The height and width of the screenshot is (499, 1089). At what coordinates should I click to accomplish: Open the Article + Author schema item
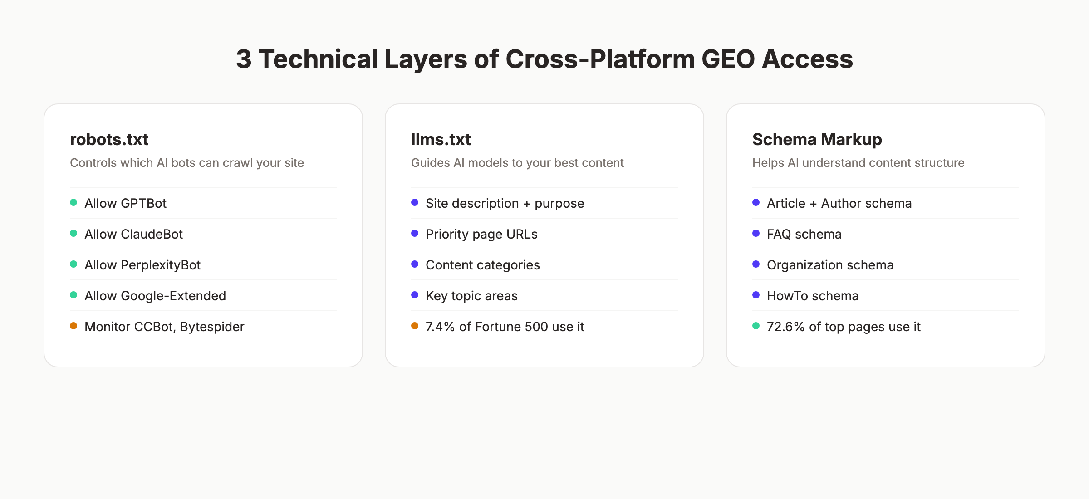click(x=839, y=204)
